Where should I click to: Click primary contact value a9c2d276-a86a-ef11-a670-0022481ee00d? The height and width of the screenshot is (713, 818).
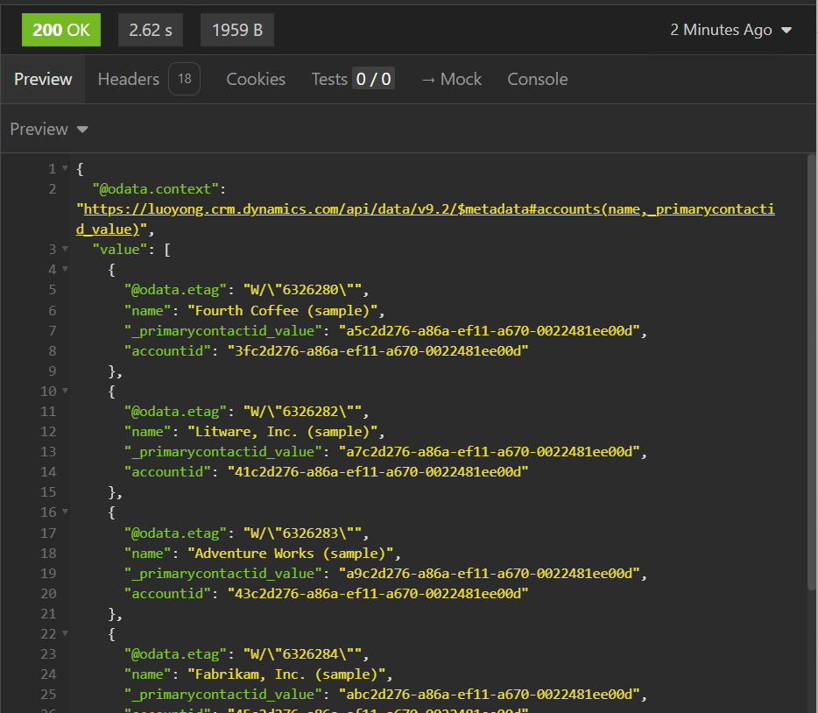pyautogui.click(x=490, y=574)
